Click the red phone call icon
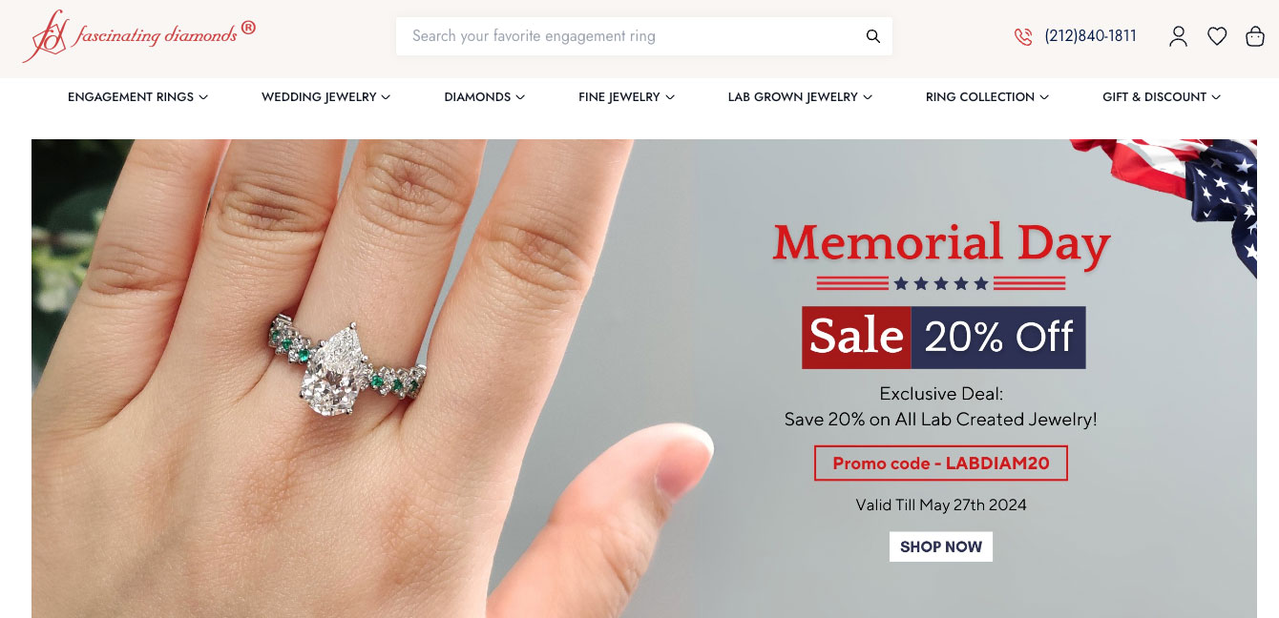The image size is (1279, 618). point(1023,37)
